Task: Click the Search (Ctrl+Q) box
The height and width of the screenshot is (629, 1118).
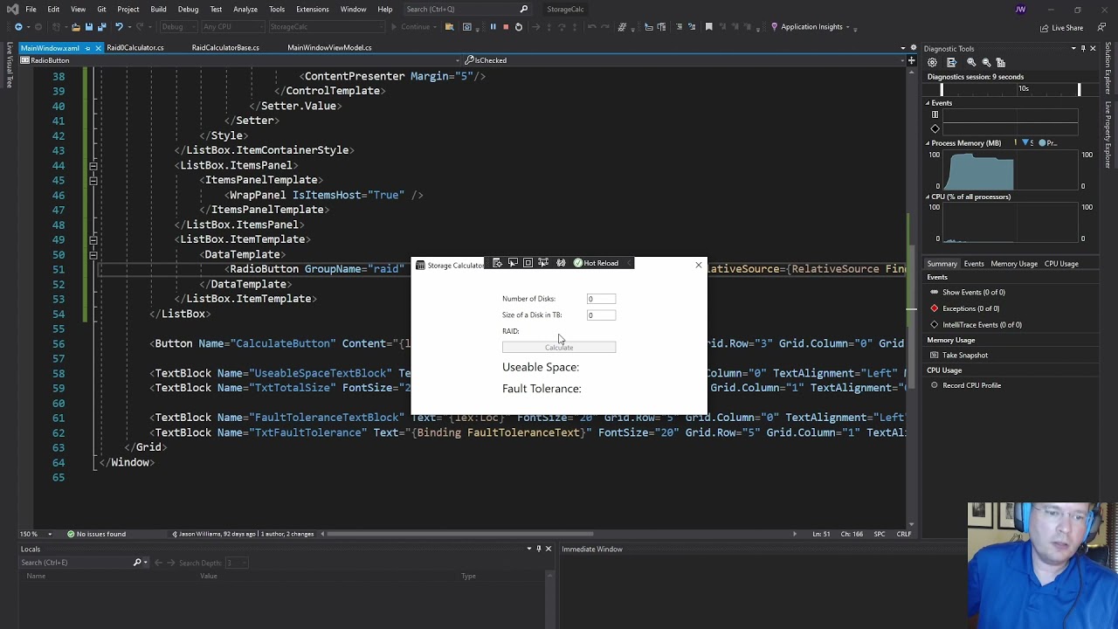Action: [468, 10]
